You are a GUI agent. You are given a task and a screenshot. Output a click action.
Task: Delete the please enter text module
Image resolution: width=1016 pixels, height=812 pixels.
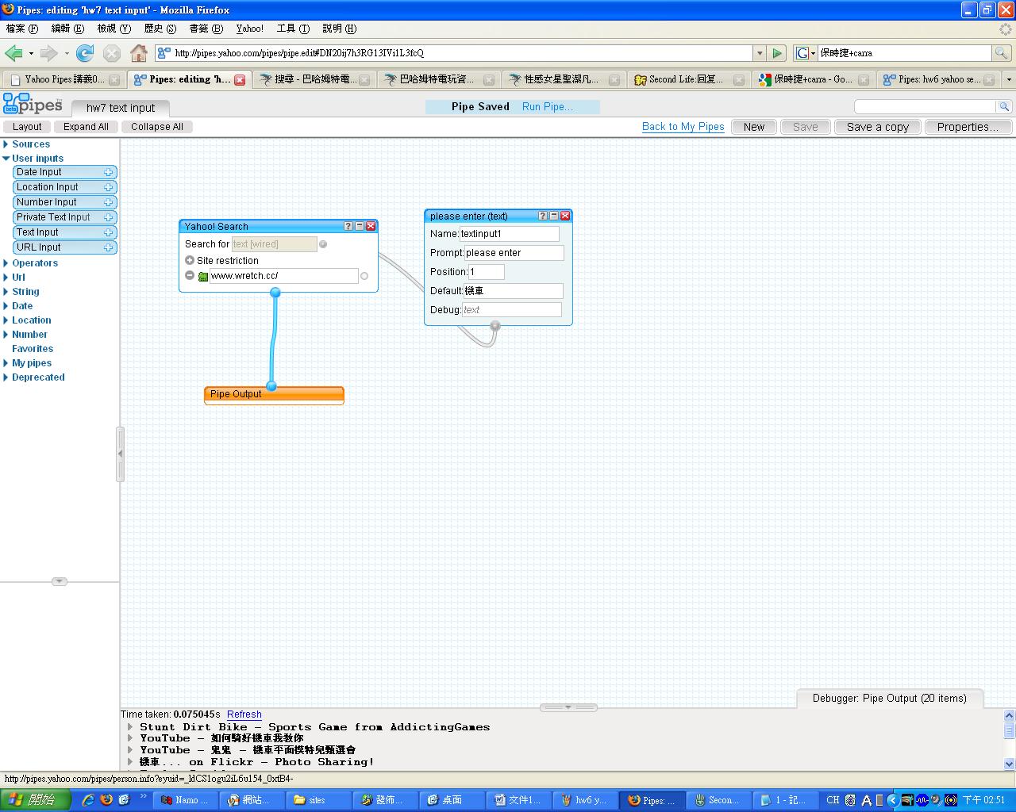[565, 216]
